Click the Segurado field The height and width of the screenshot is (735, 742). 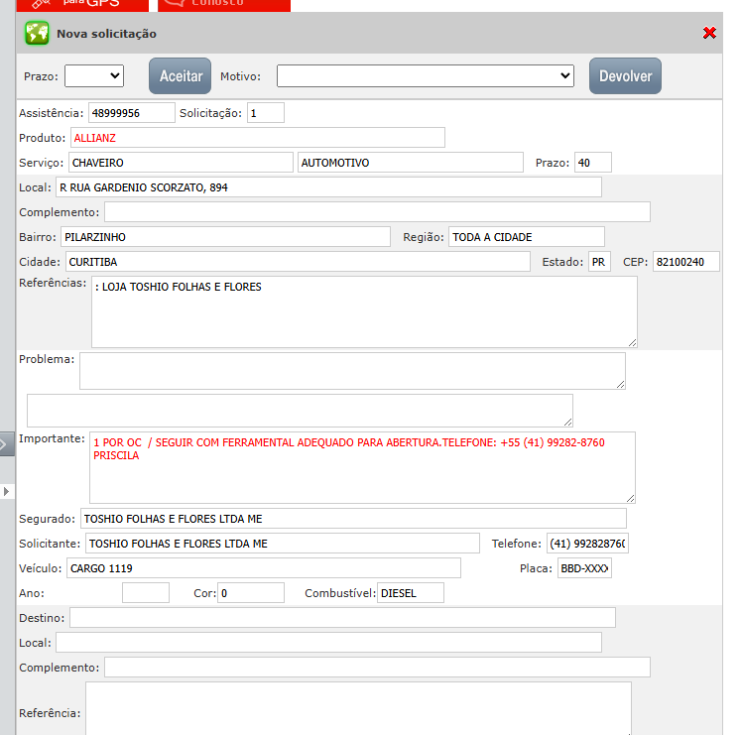[x=353, y=519]
